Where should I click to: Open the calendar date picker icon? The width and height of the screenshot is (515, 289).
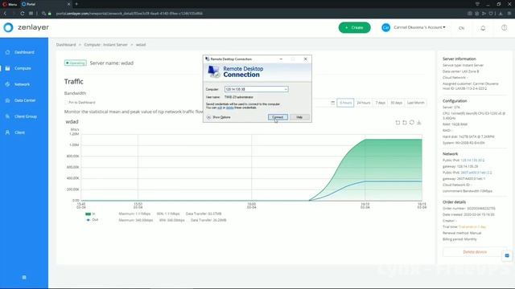332,103
